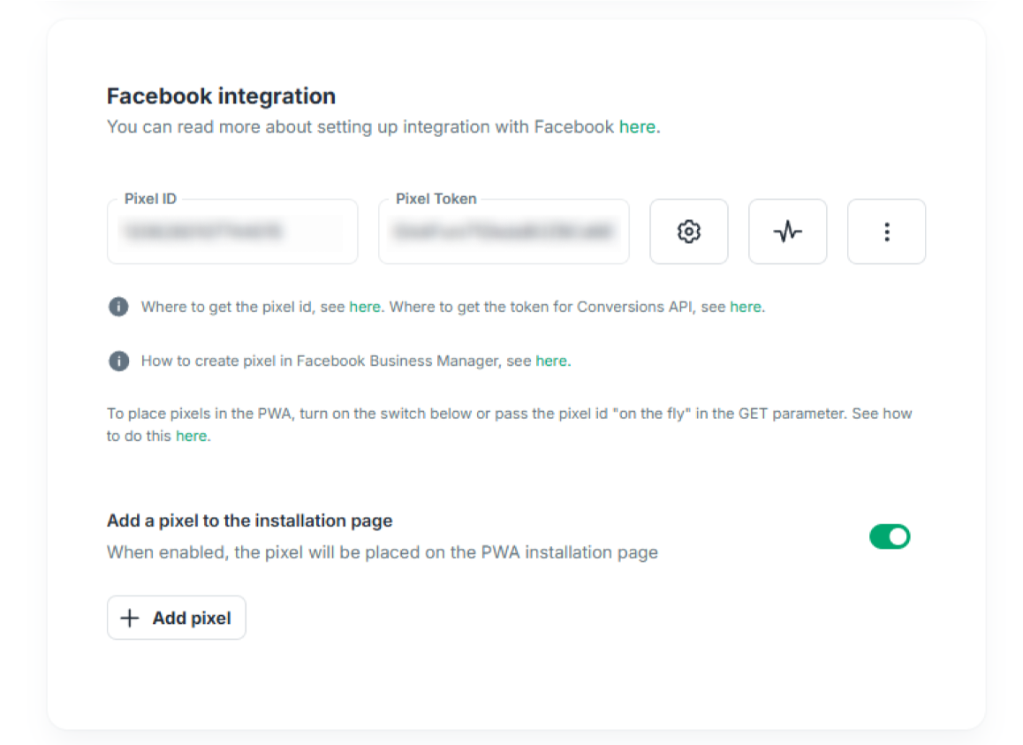
Task: Focus the Pixel ID input field
Action: click(232, 232)
